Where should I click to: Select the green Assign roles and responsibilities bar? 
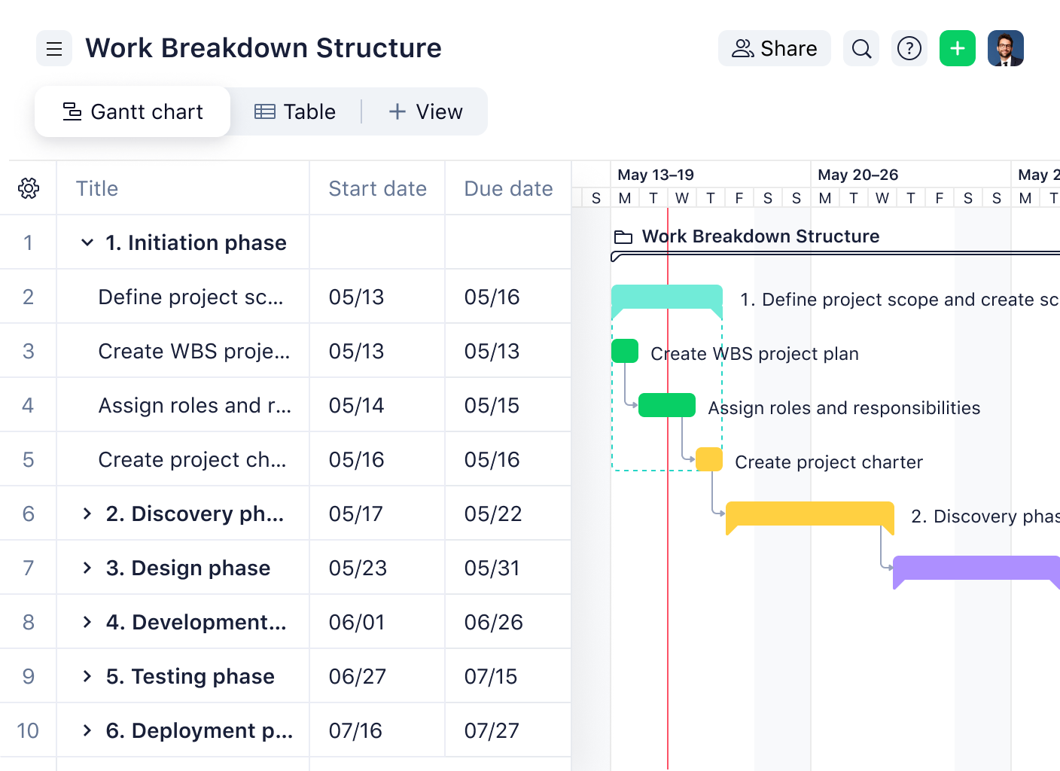pyautogui.click(x=666, y=404)
